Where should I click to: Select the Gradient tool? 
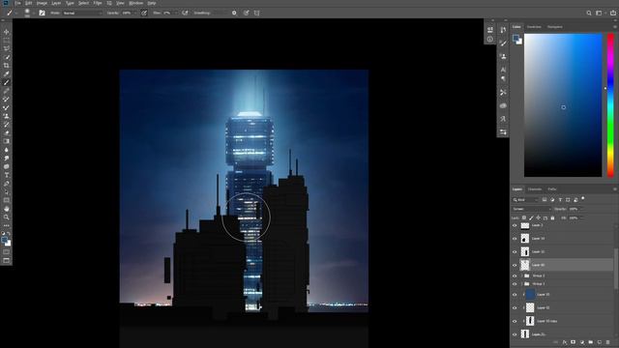(x=7, y=141)
